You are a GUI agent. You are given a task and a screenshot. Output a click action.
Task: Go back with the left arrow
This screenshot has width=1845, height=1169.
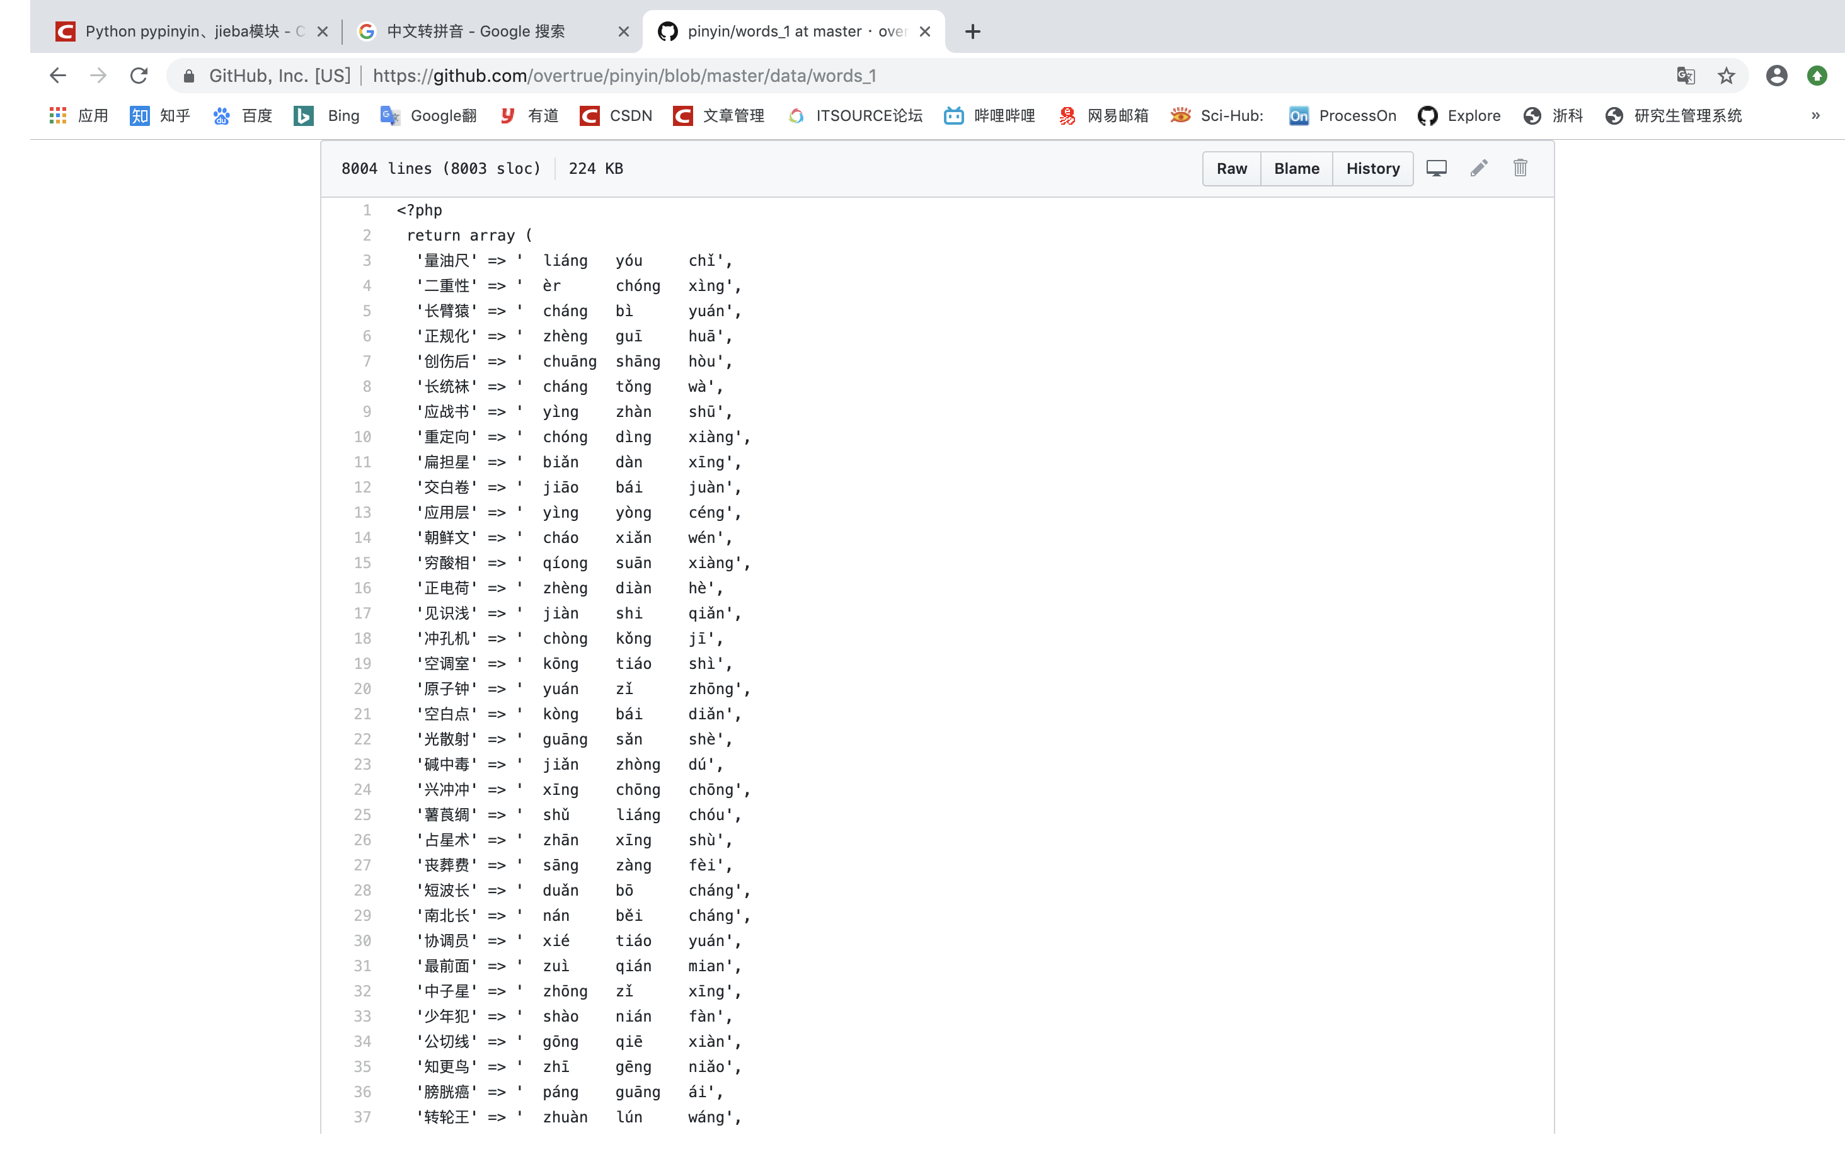tap(57, 75)
